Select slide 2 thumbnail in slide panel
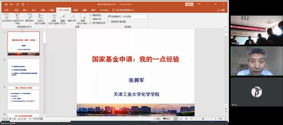Screen dimensions: 283x125 (x=23, y=71)
